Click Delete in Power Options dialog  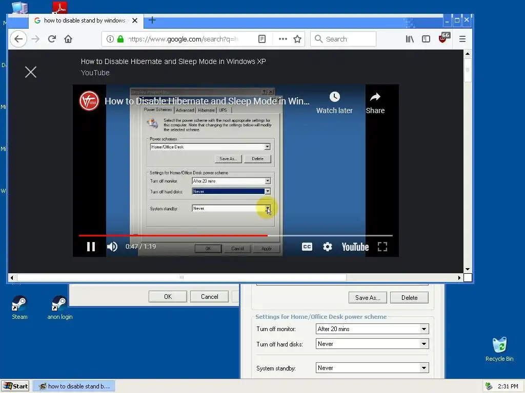(x=409, y=298)
